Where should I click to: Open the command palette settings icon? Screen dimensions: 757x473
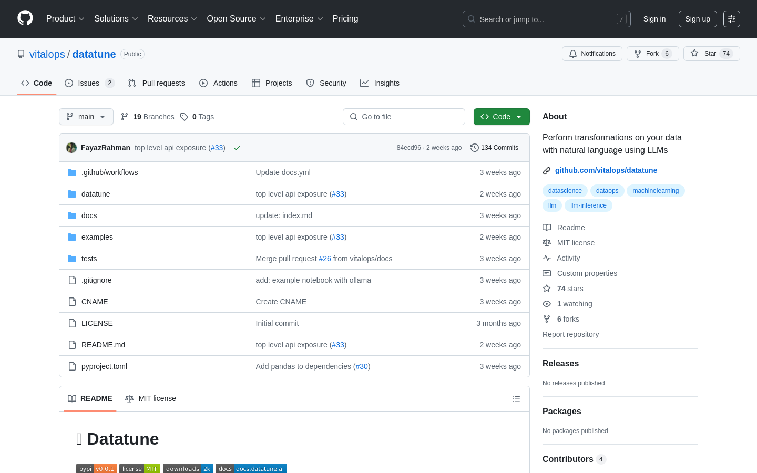click(732, 19)
